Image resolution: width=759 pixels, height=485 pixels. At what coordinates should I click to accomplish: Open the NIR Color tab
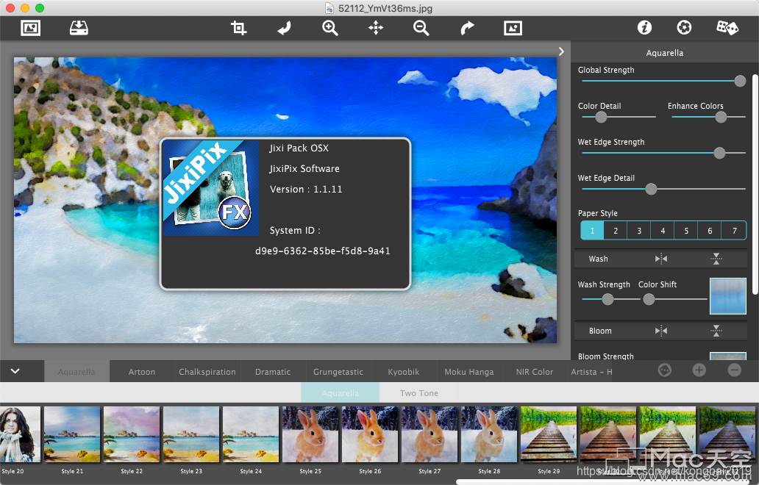535,372
